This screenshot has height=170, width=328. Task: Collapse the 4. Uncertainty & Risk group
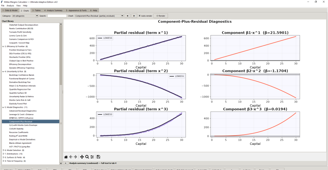(x=3, y=72)
